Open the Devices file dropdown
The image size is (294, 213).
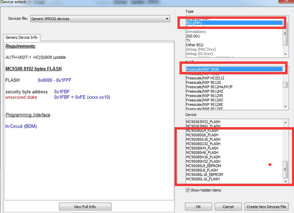pos(100,19)
